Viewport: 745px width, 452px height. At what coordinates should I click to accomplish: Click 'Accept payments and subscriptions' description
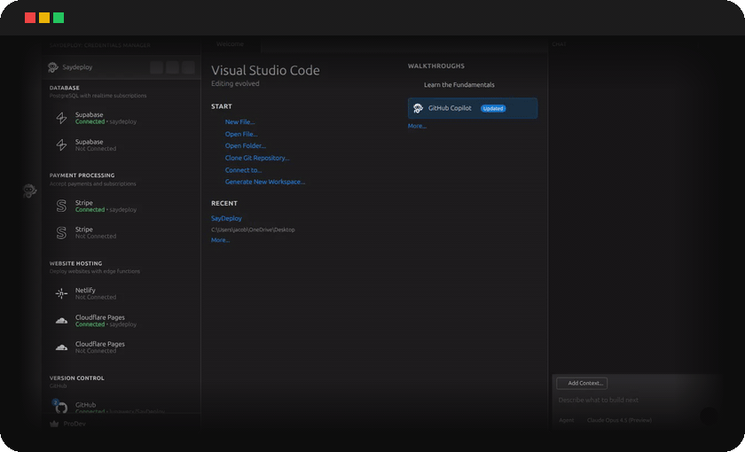tap(92, 183)
